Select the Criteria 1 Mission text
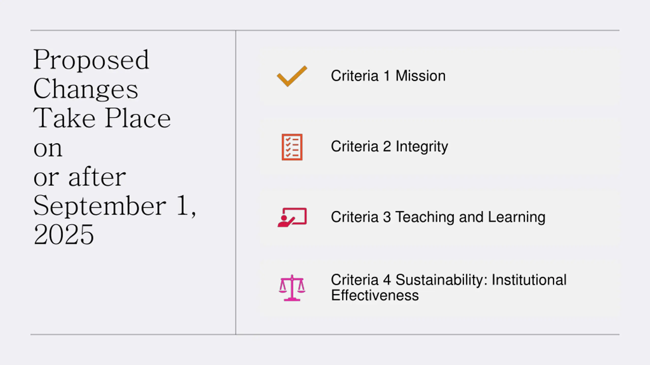This screenshot has width=650, height=365. click(388, 76)
